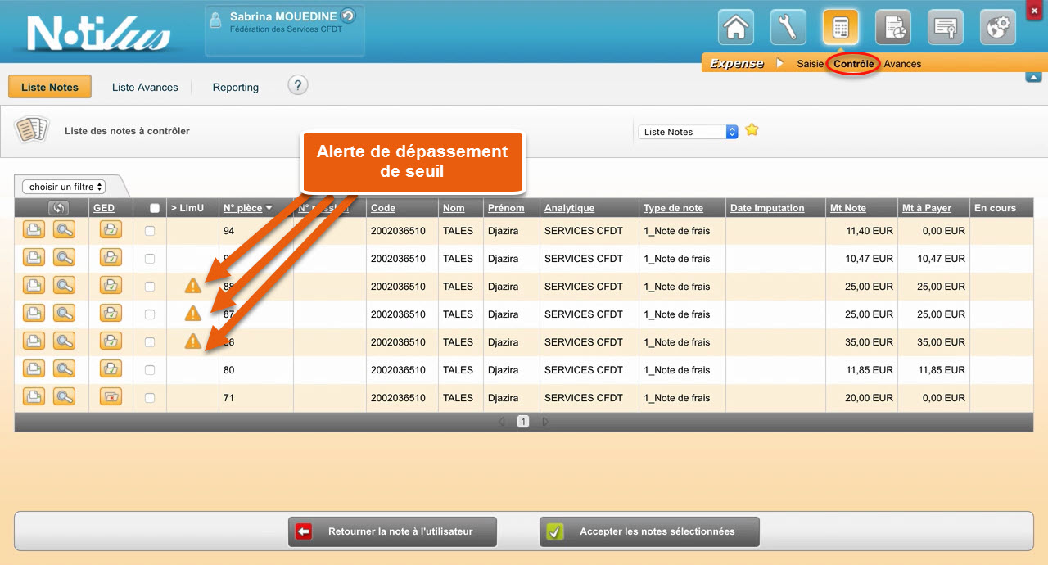
Task: Sort by the Mt Note column header
Action: point(847,208)
